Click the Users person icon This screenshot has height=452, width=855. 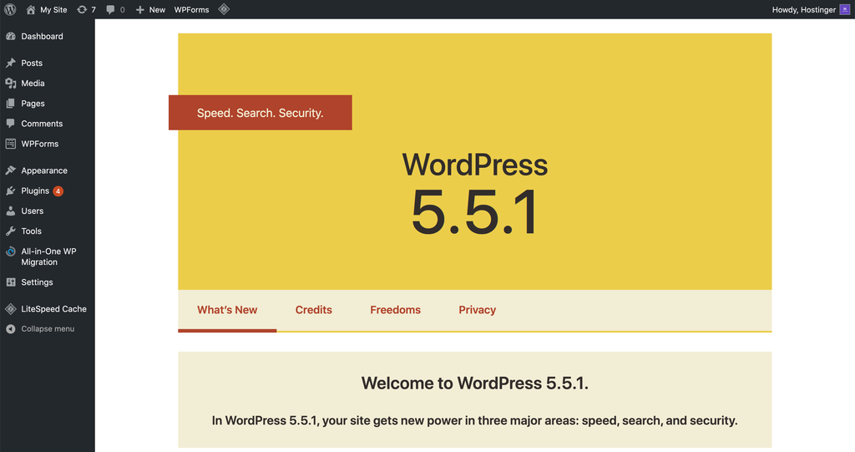pos(10,211)
